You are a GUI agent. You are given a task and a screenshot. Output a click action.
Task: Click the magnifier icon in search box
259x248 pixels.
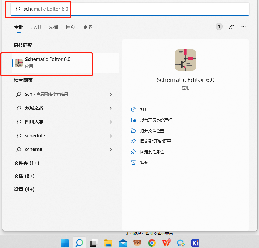[x=18, y=9]
